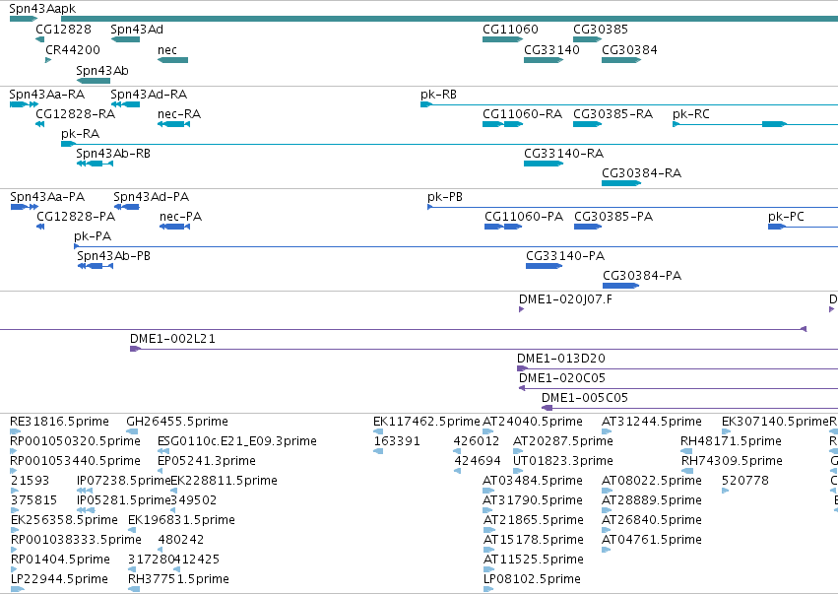This screenshot has height=594, width=838.
Task: Select the 424694 EST label
Action: click(478, 462)
